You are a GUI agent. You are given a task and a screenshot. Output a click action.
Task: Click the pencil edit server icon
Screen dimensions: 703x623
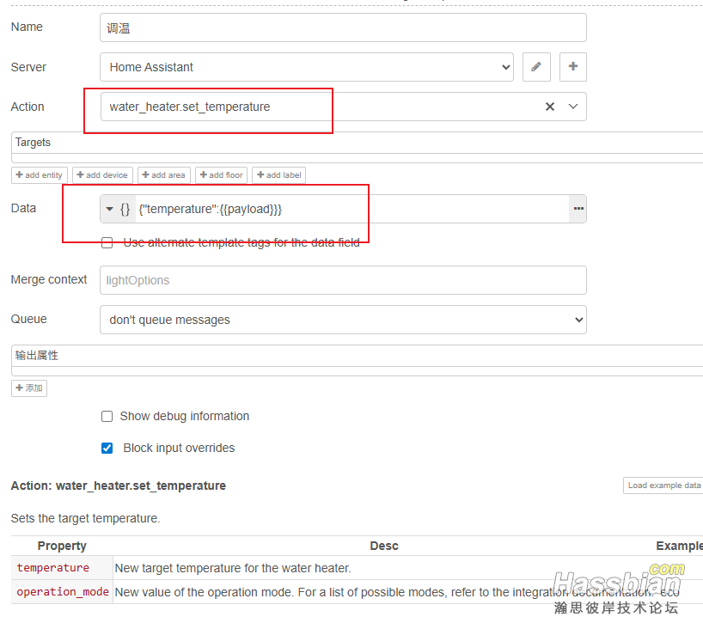pyautogui.click(x=536, y=67)
